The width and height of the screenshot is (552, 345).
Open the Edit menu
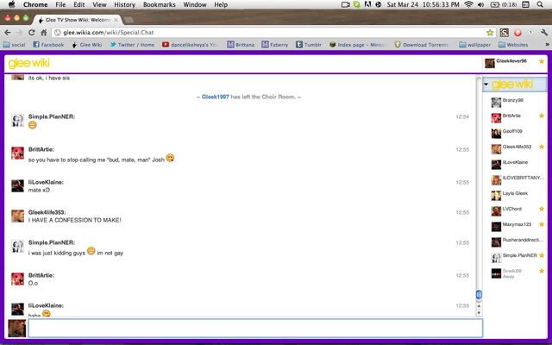[78, 4]
